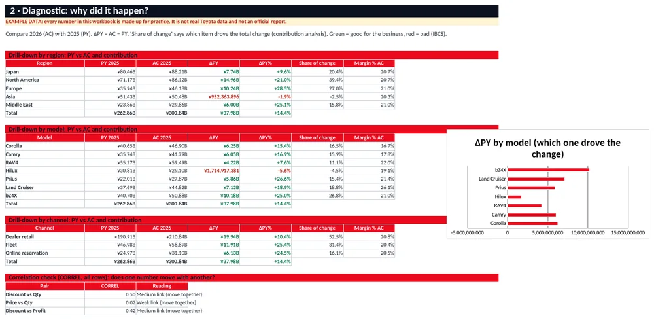Image resolution: width=654 pixels, height=320 pixels.
Task: Click the 'Model' column header cell
Action: (x=45, y=137)
